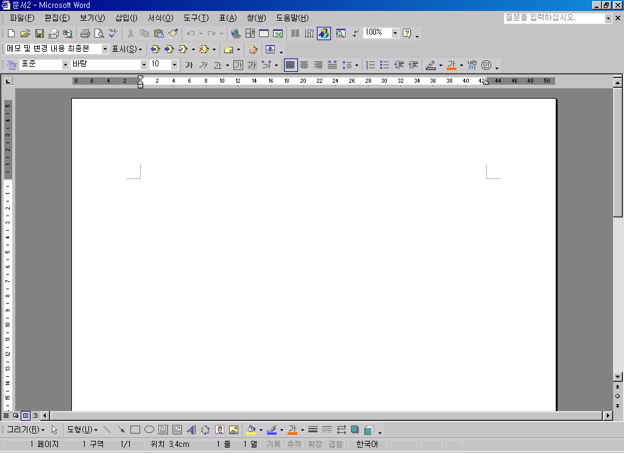
Task: Open print preview
Action: [x=99, y=33]
